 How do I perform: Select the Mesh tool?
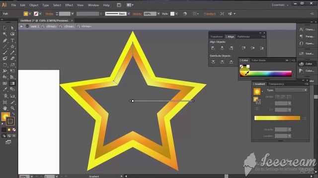tap(5, 84)
